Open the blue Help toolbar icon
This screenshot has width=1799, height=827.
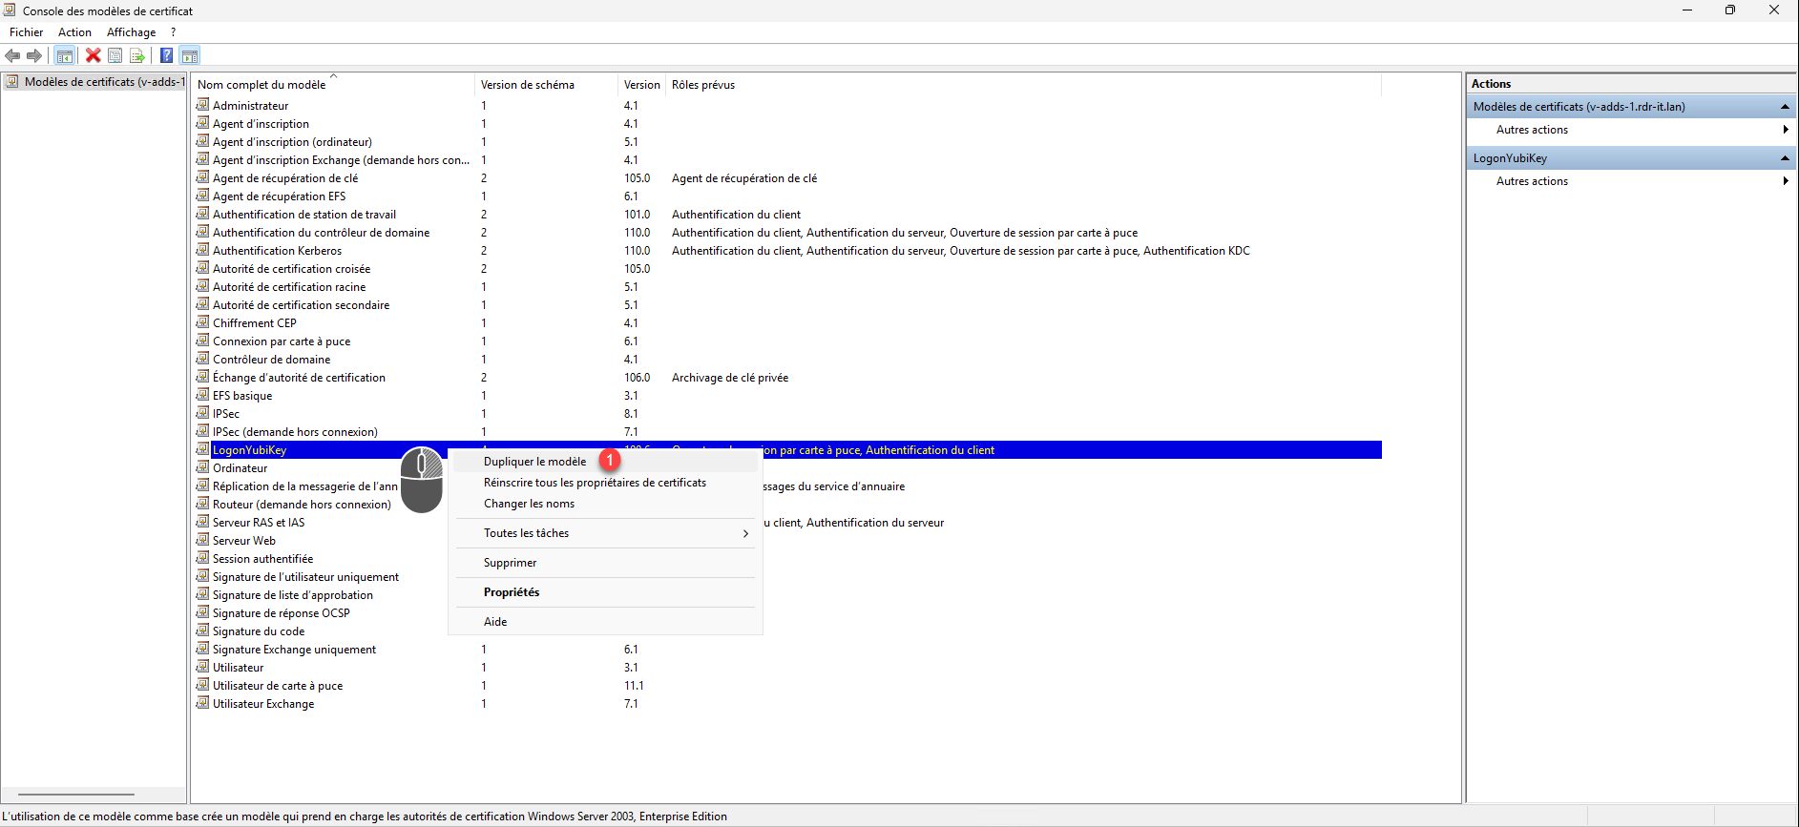click(x=166, y=55)
